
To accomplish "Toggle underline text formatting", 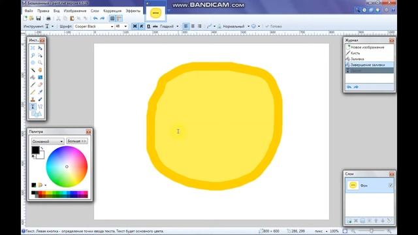I will pyautogui.click(x=148, y=26).
